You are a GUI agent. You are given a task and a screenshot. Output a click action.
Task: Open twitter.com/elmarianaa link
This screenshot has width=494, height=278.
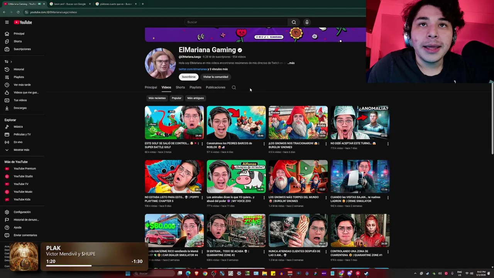point(193,69)
